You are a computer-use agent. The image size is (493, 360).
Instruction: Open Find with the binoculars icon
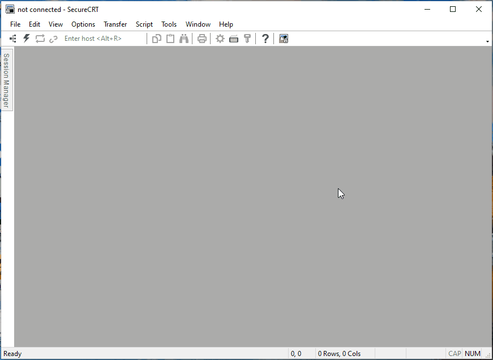184,39
